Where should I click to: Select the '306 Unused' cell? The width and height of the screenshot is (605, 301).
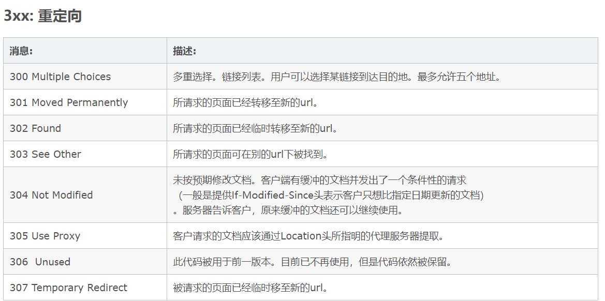[x=85, y=262]
